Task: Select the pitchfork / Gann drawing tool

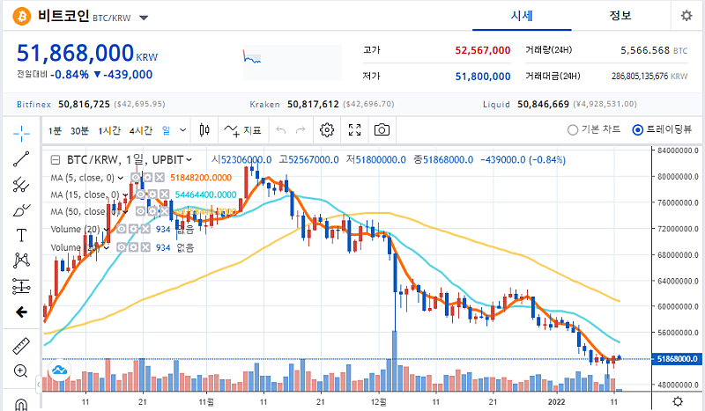Action: 21,185
